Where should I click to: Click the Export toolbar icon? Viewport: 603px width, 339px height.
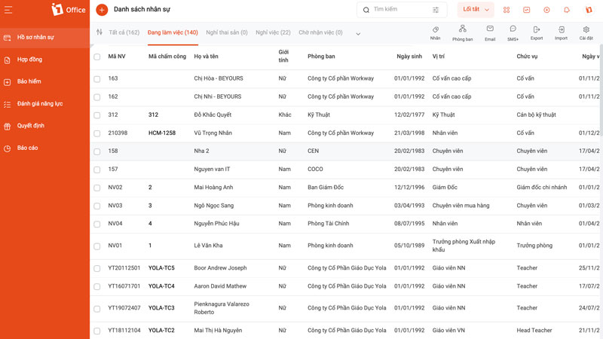click(537, 33)
